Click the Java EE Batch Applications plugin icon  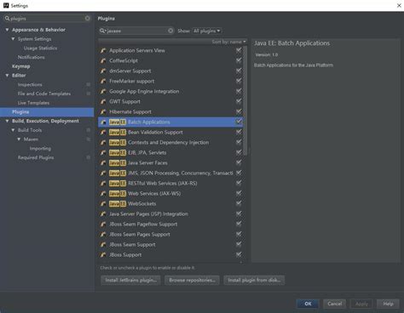tap(103, 122)
